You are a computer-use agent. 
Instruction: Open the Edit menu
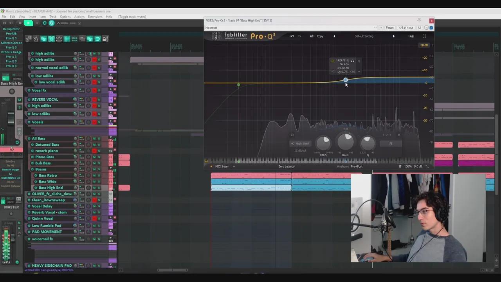[x=13, y=17]
